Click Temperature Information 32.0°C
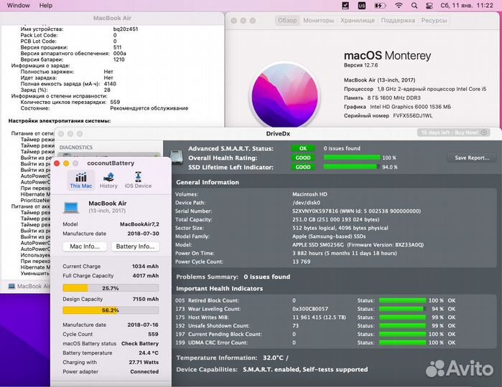 (232, 358)
